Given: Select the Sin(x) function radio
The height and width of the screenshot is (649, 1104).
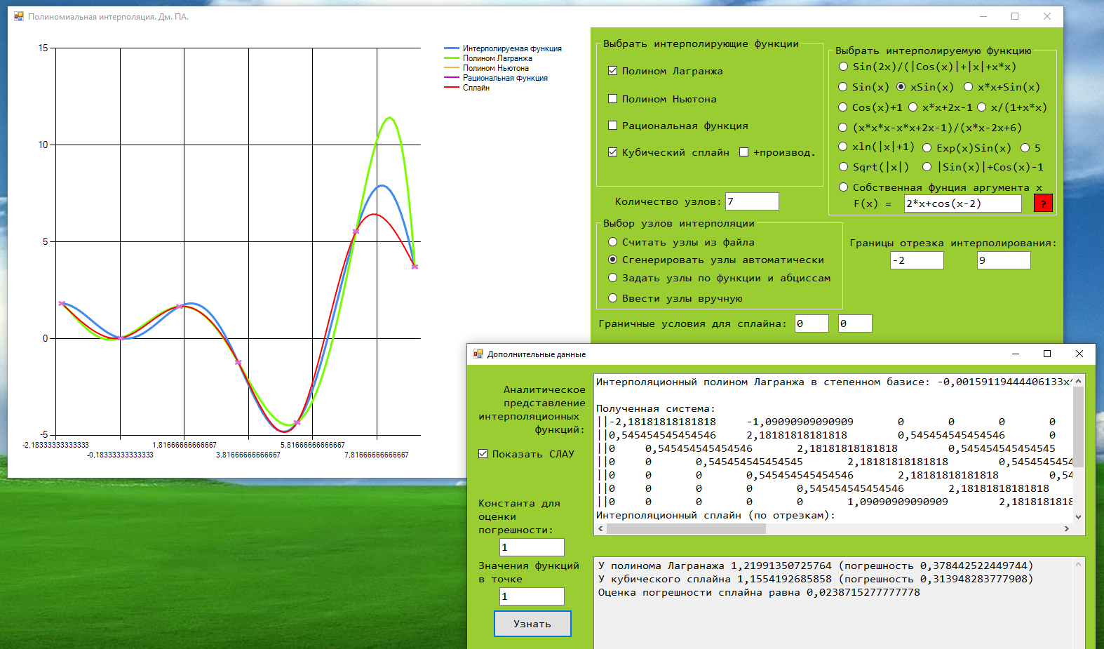Looking at the screenshot, I should coord(843,87).
